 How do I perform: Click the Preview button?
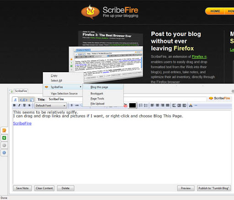(186, 188)
